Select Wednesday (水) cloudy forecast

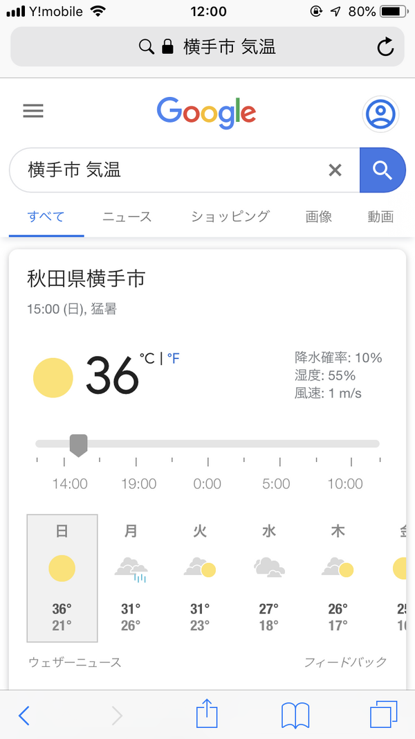click(x=268, y=578)
